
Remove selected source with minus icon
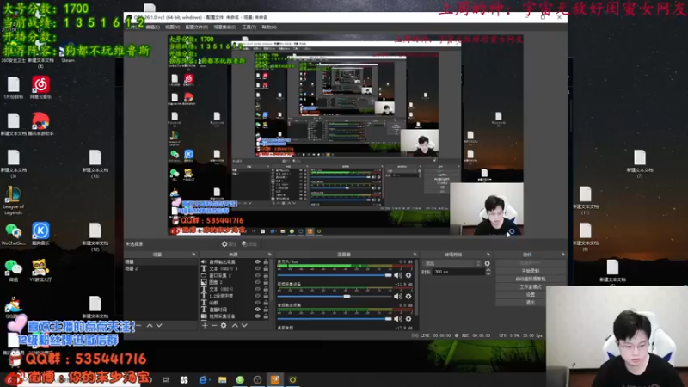click(214, 326)
